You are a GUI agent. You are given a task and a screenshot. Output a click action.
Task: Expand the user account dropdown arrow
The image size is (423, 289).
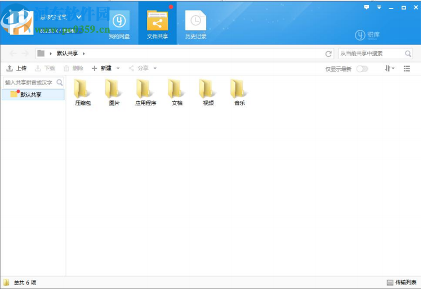pos(79,17)
